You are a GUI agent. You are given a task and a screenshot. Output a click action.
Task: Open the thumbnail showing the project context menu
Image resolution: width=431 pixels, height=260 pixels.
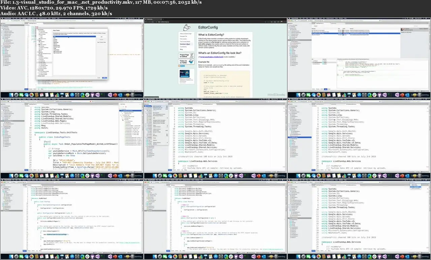click(215, 138)
